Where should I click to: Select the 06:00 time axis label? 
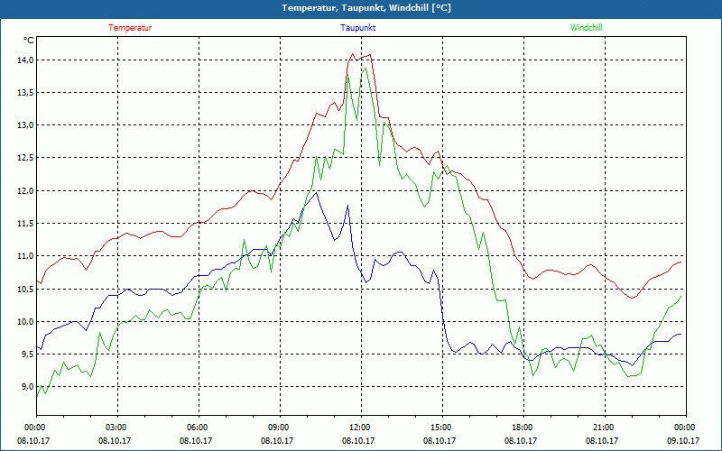(198, 428)
